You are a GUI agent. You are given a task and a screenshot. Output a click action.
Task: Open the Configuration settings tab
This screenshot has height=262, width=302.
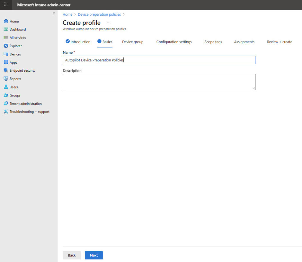(x=174, y=42)
